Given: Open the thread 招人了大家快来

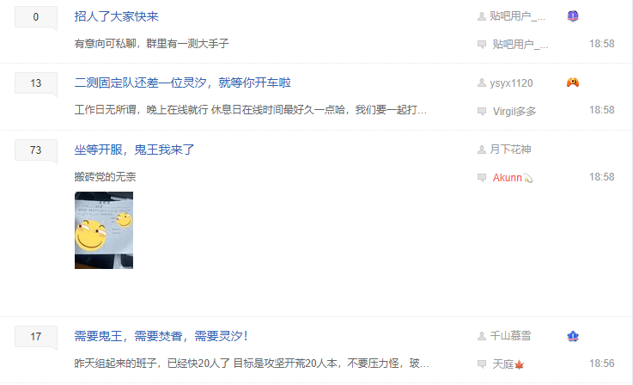Looking at the screenshot, I should coord(116,16).
